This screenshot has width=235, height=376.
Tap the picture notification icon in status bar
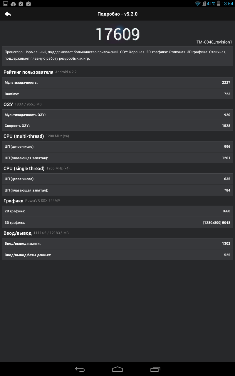click(6, 4)
